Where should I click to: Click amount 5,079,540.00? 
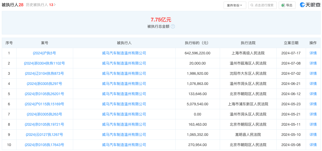pos(197,104)
